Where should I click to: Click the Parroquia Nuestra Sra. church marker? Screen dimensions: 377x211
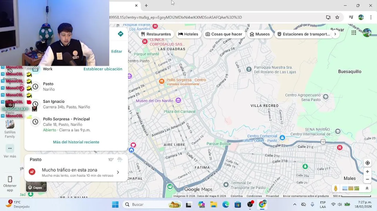click(249, 69)
